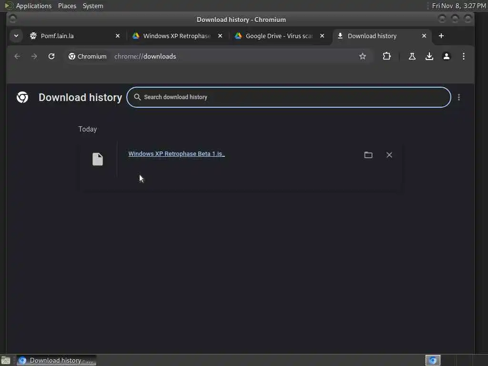
Task: Switch to Google Drive Virus scan tab
Action: pos(279,36)
